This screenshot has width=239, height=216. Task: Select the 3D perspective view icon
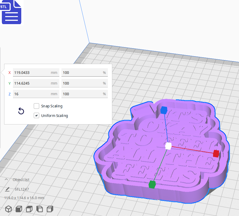pyautogui.click(x=9, y=209)
